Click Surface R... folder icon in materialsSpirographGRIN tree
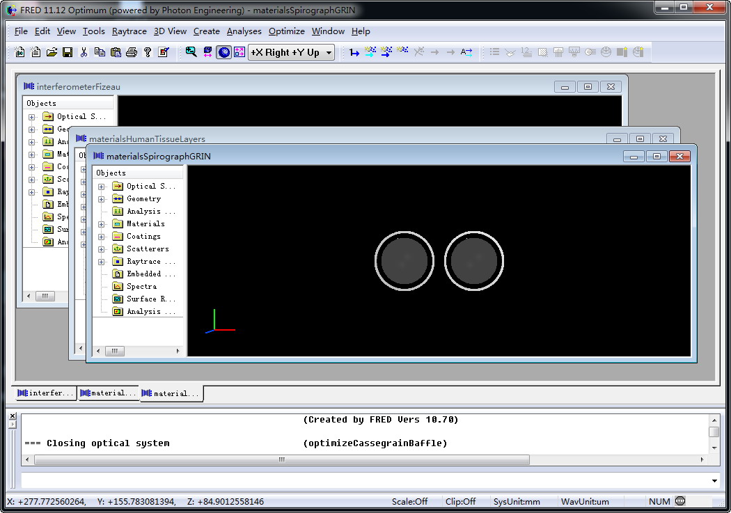Screen dimensions: 731x513 pyautogui.click(x=118, y=299)
